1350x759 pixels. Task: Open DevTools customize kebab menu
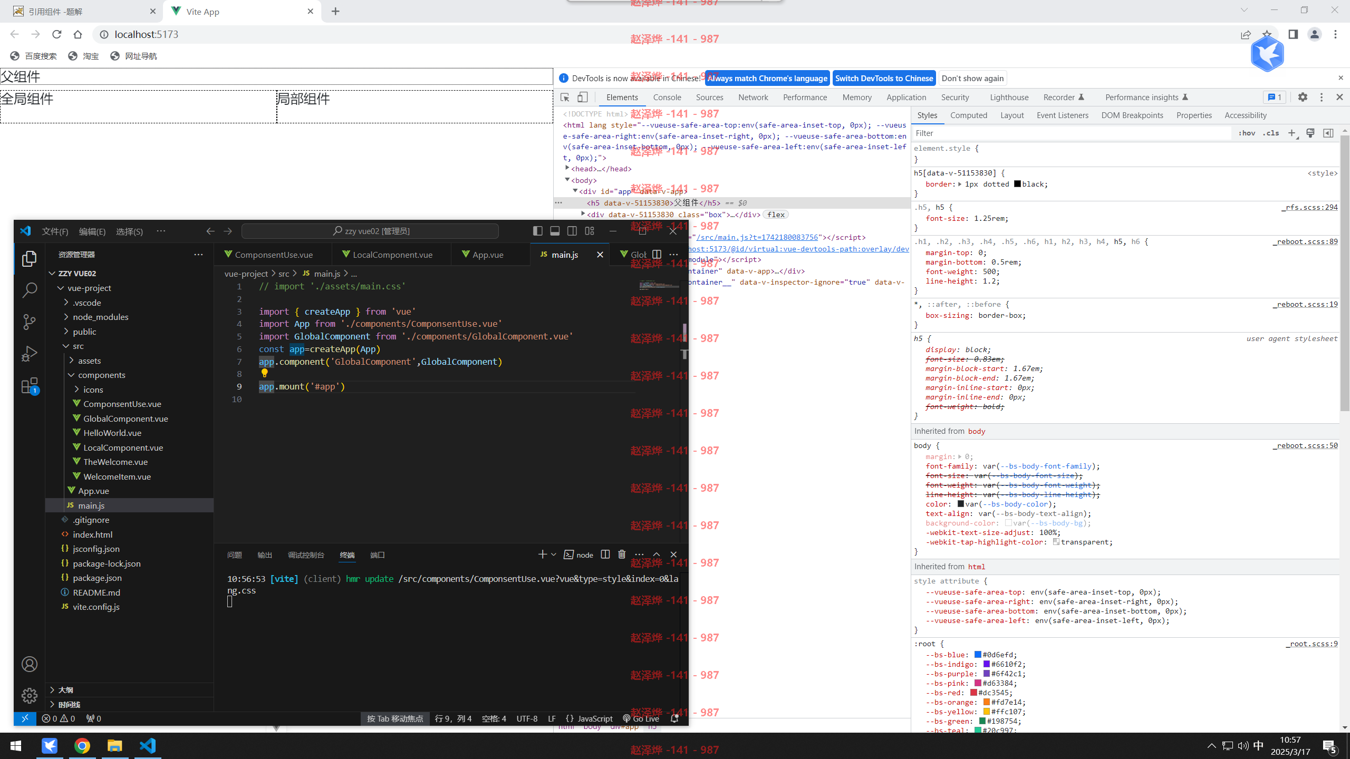[1322, 98]
